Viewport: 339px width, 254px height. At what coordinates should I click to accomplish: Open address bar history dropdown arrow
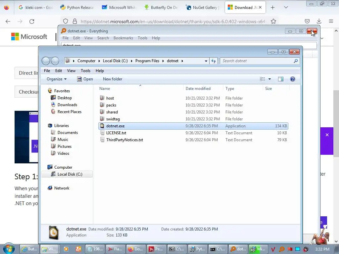tap(206, 61)
